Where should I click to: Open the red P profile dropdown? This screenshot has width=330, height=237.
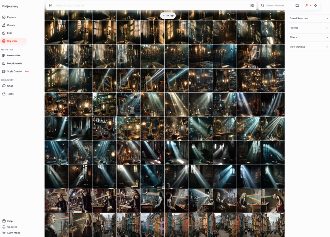point(308,6)
